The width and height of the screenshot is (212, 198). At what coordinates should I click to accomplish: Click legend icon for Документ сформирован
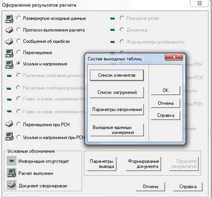point(11,185)
